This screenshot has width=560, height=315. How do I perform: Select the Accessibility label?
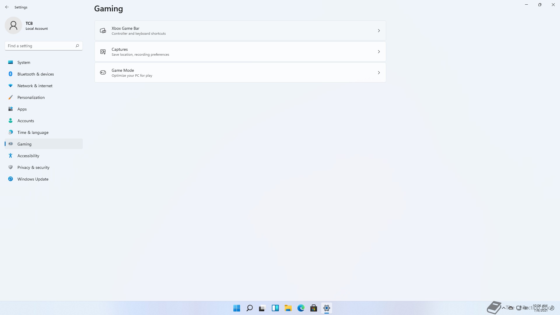(28, 156)
